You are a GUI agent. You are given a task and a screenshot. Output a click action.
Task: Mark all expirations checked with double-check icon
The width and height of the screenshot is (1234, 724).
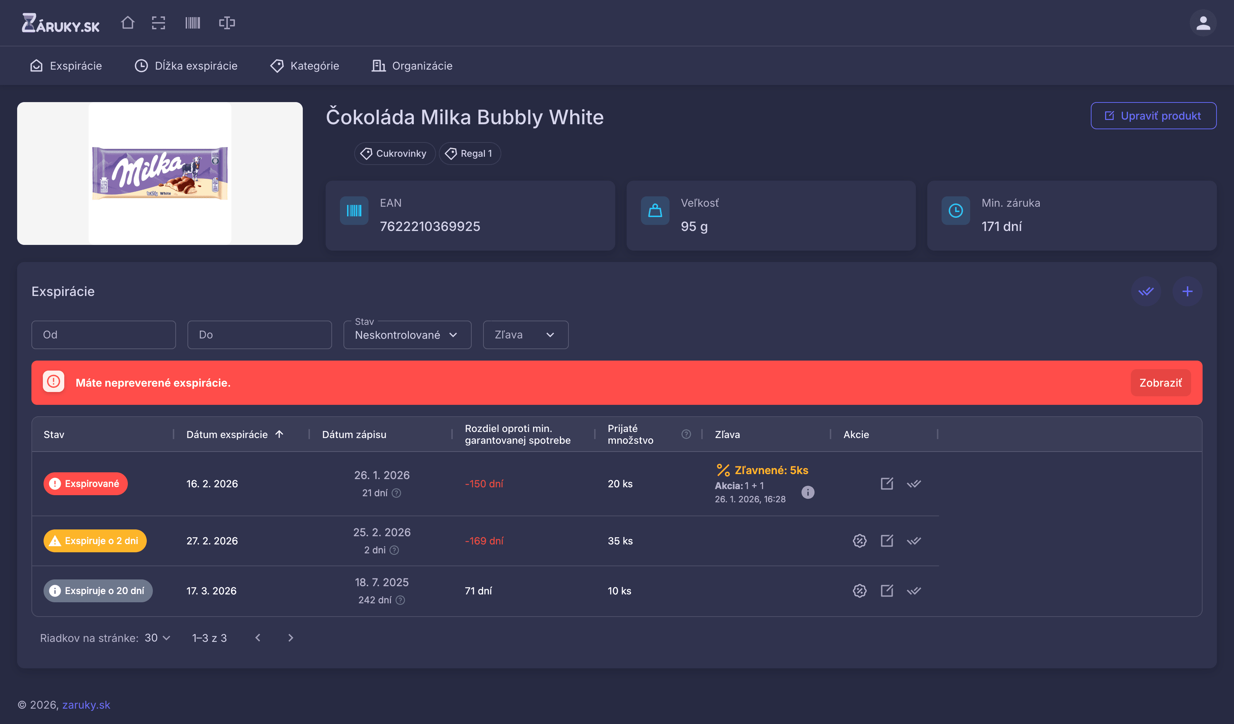1146,291
